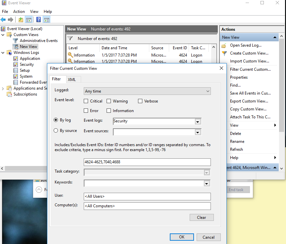Open the Security log in tree
This screenshot has height=244, width=286.
coord(26,64)
